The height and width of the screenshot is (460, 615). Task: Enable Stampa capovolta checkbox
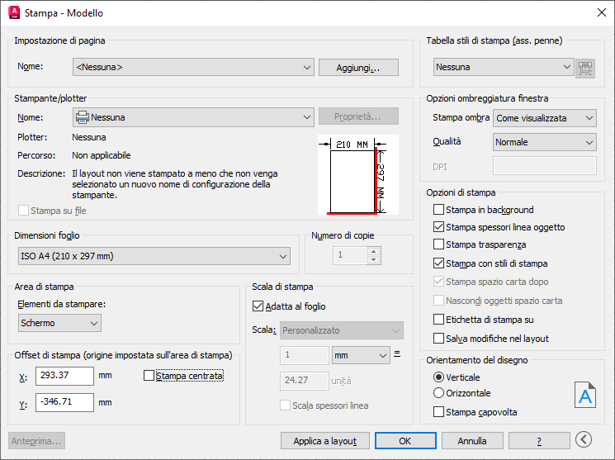(439, 411)
